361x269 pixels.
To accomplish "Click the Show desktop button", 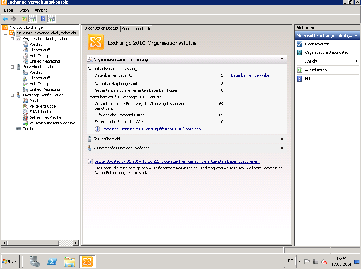I will pos(357,262).
